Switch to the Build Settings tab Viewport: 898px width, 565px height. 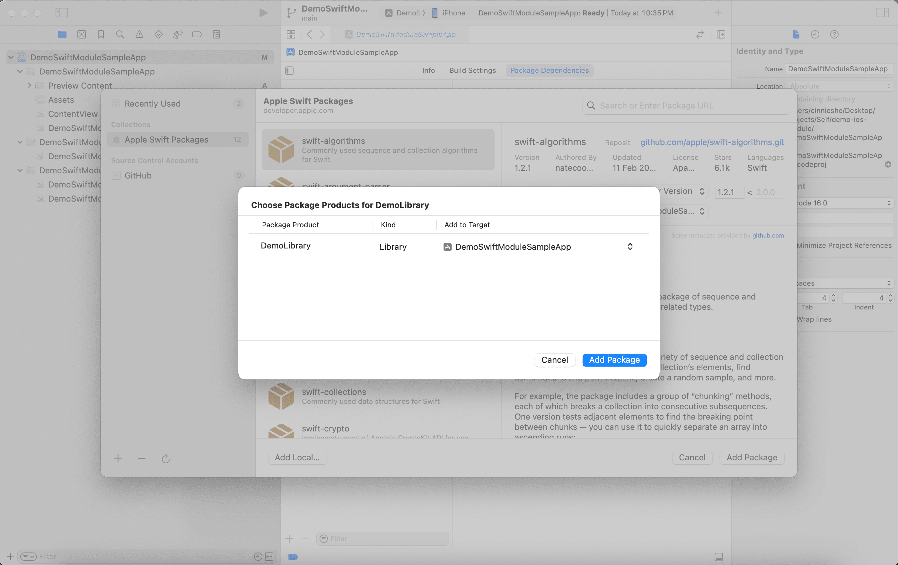tap(472, 70)
